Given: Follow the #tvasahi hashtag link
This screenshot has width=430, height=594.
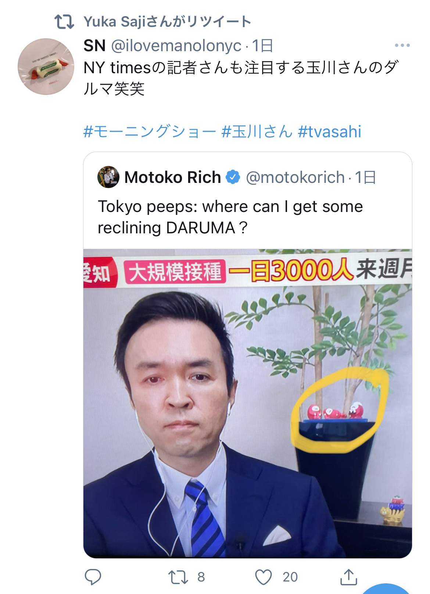Looking at the screenshot, I should tap(329, 131).
